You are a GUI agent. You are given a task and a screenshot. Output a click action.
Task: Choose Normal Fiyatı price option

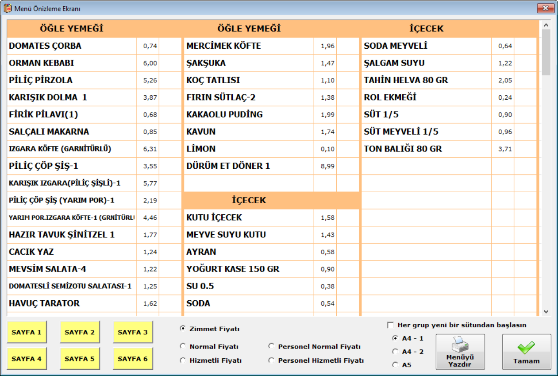183,346
